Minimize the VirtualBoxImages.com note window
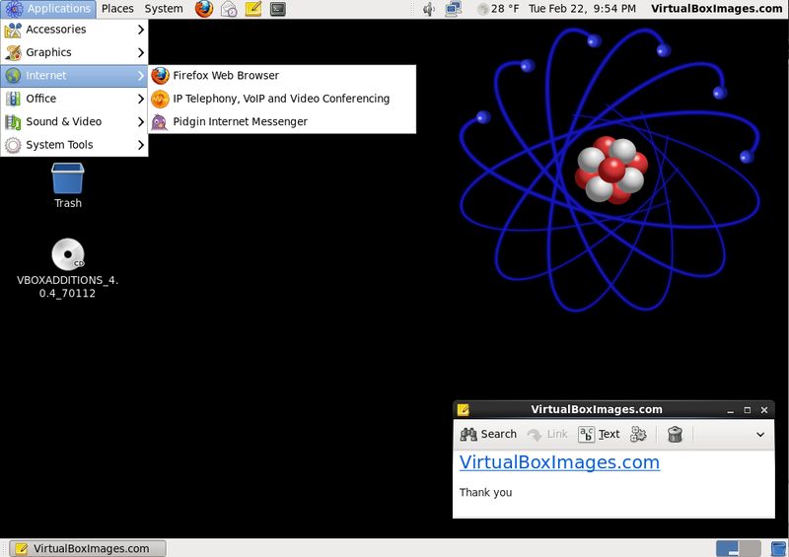This screenshot has height=557, width=789. tap(730, 410)
